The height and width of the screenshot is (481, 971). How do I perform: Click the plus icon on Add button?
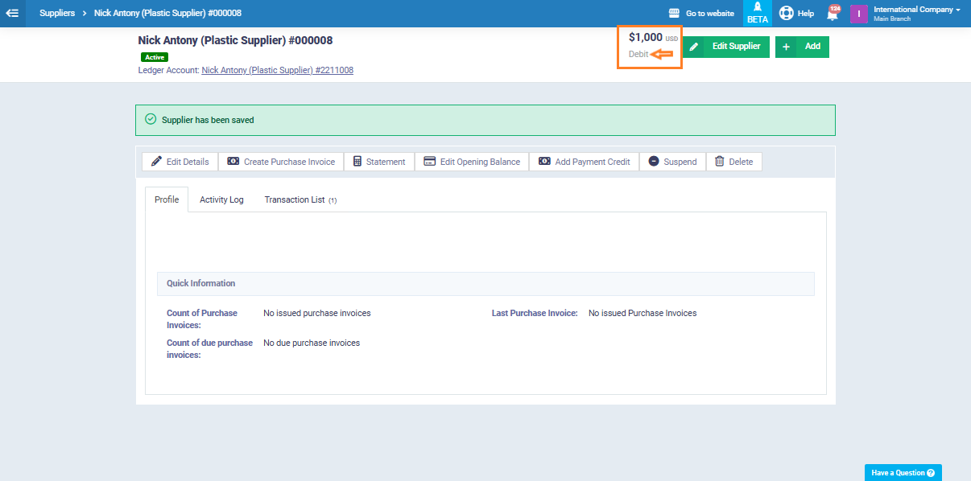tap(786, 47)
